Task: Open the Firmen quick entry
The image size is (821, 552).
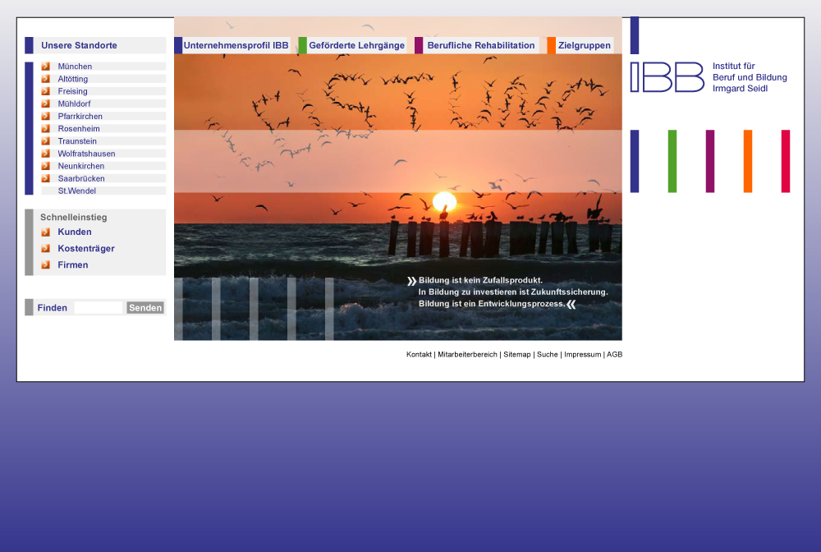Action: tap(73, 265)
